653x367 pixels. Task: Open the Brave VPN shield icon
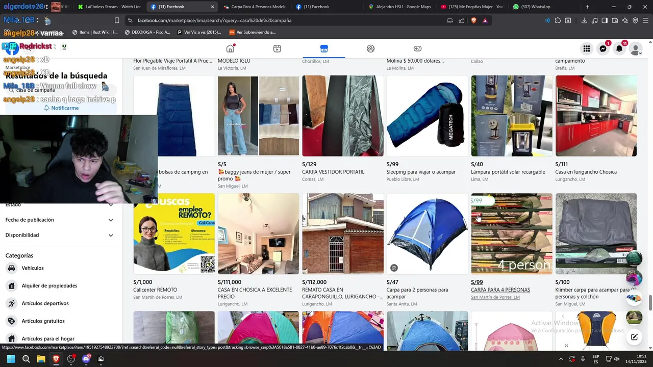(635, 20)
